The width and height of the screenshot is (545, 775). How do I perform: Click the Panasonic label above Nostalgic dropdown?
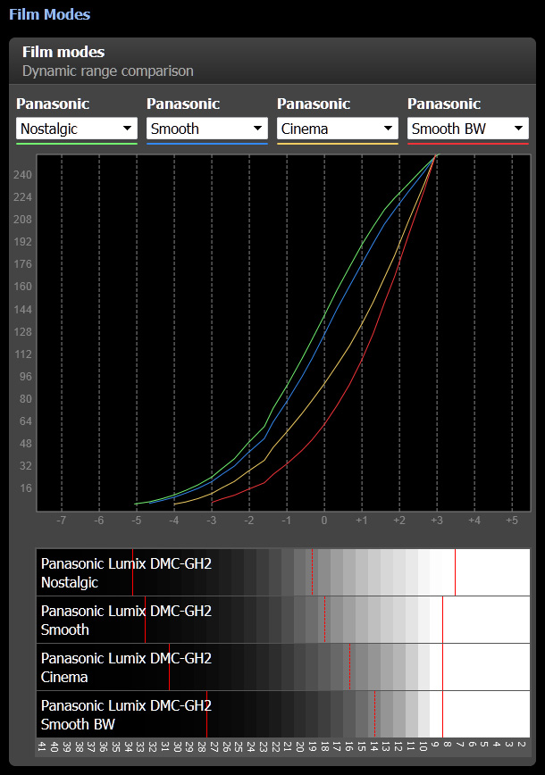click(x=53, y=104)
